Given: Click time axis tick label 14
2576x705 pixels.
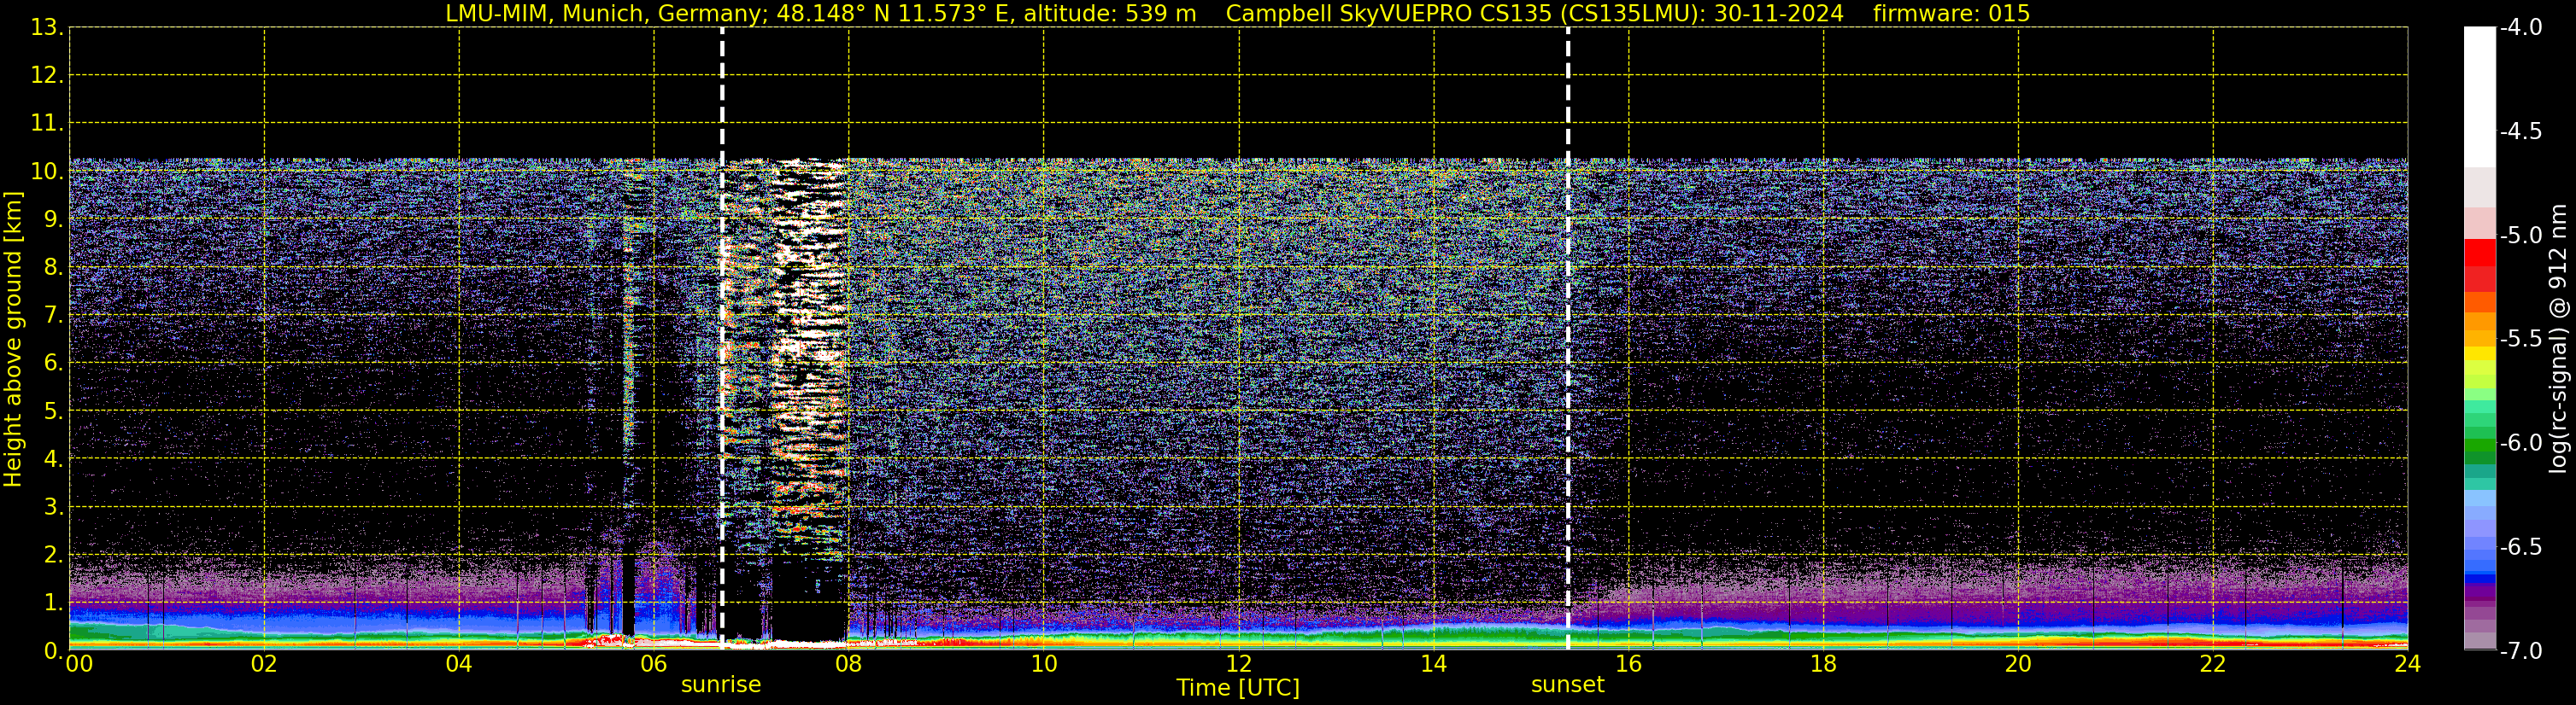Looking at the screenshot, I should (1434, 664).
